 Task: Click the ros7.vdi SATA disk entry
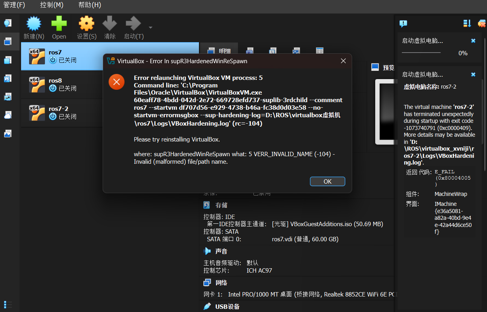coord(305,239)
